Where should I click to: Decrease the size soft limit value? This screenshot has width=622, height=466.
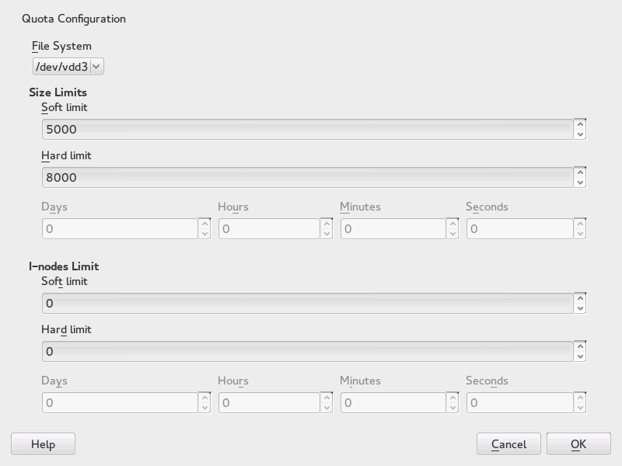579,134
